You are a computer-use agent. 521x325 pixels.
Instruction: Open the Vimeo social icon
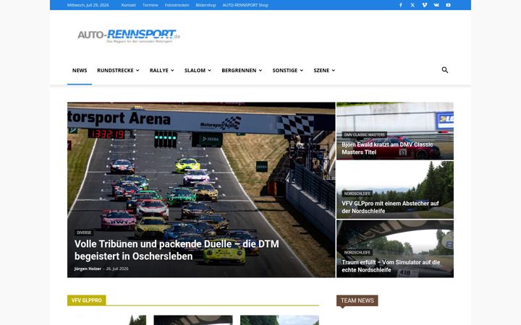click(424, 5)
